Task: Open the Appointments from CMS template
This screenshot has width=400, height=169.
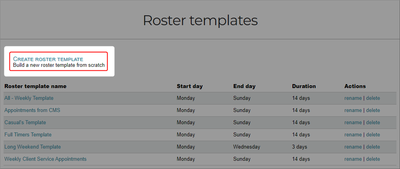Action: click(32, 110)
